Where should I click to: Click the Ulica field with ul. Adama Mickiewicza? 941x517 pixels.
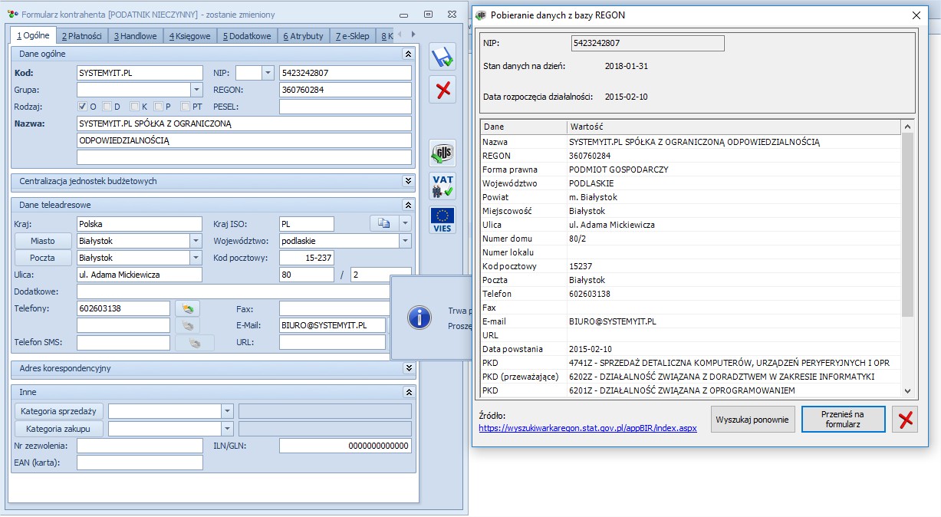(x=140, y=275)
